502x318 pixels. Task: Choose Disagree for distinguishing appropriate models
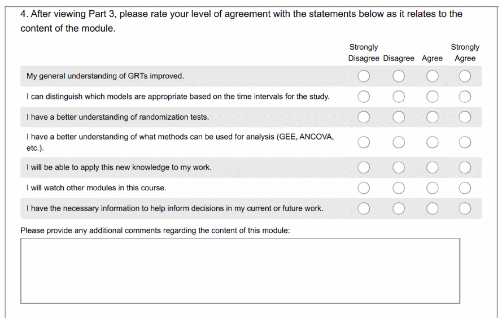[x=399, y=97]
